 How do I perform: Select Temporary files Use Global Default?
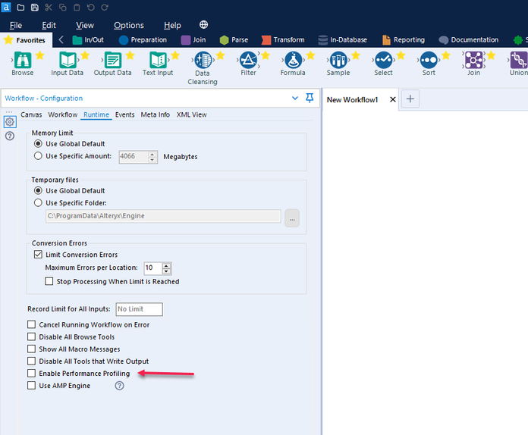coord(38,190)
